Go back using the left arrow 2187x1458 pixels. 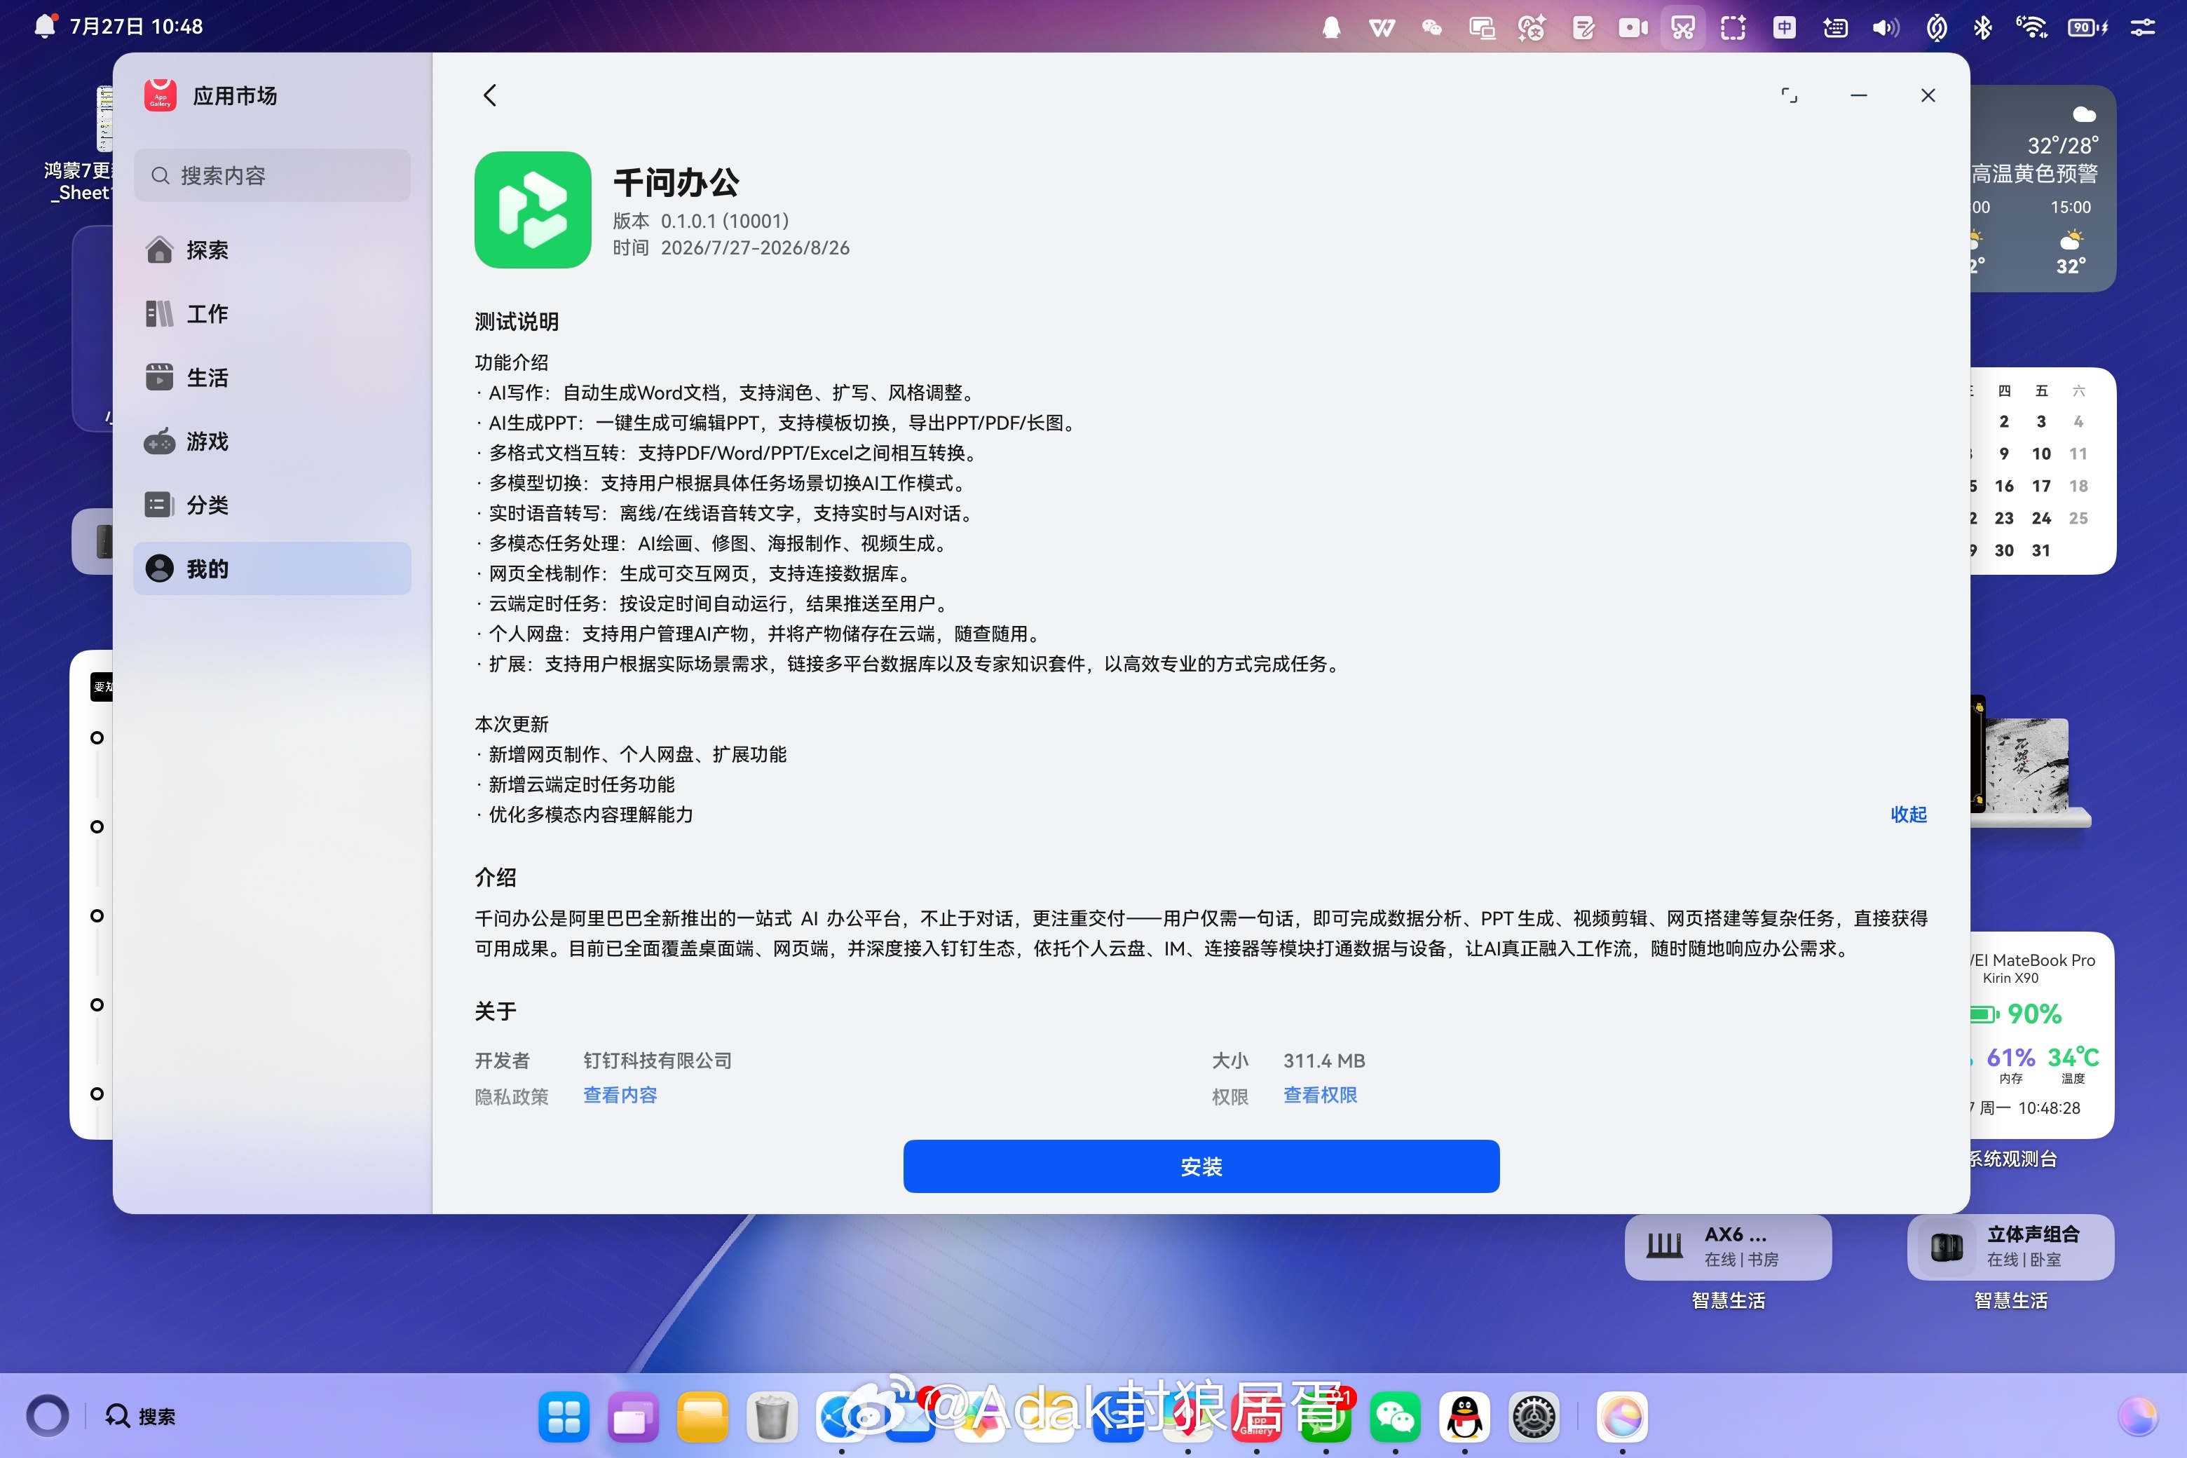click(x=490, y=95)
